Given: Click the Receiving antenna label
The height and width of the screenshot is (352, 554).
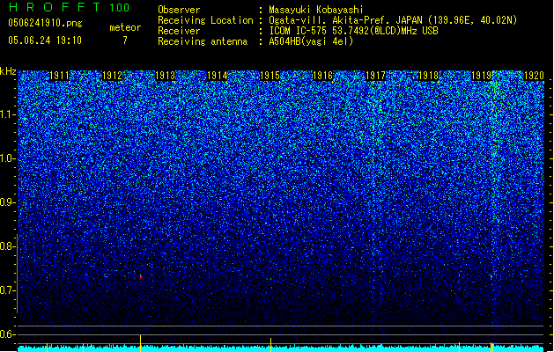Looking at the screenshot, I should pyautogui.click(x=203, y=41).
